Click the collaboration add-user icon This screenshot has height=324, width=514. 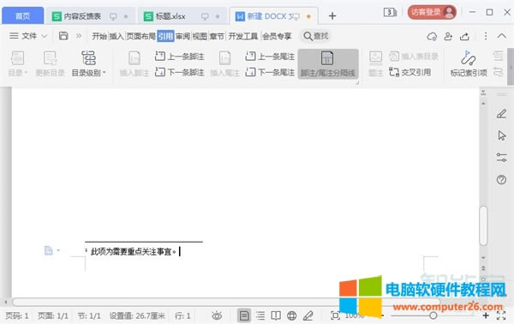448,36
